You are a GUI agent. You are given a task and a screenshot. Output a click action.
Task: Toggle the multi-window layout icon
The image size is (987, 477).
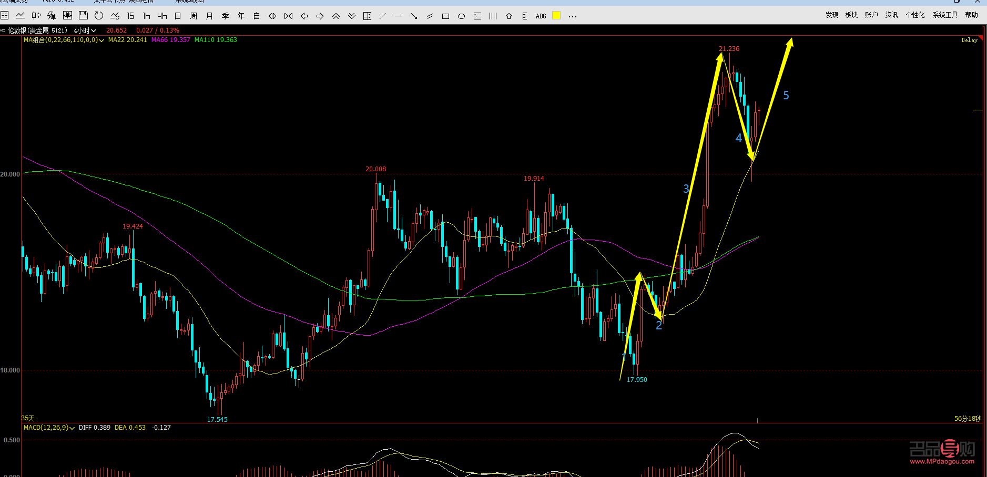(367, 16)
